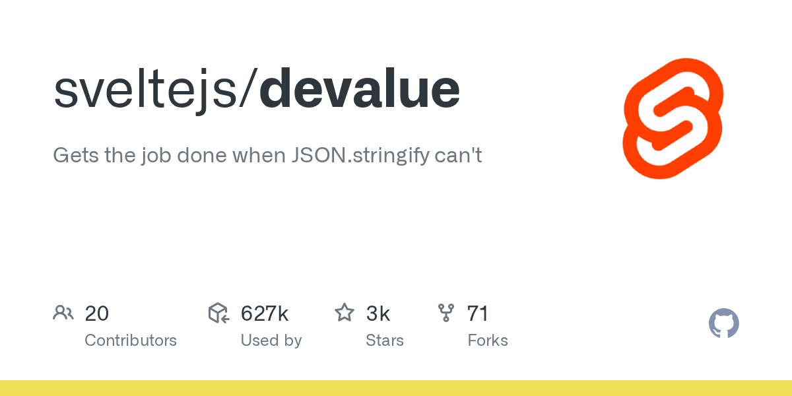Click the 20 contributors count
This screenshot has height=396, width=792.
[x=96, y=313]
